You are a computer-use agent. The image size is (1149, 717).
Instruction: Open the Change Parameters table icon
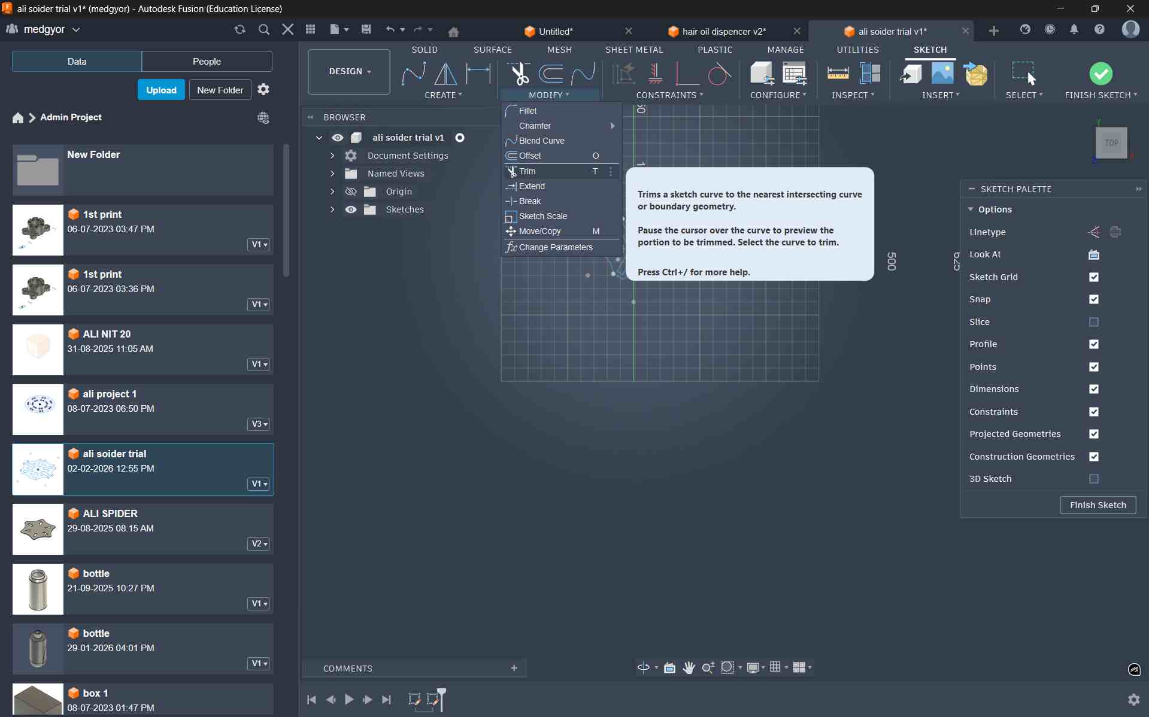795,74
